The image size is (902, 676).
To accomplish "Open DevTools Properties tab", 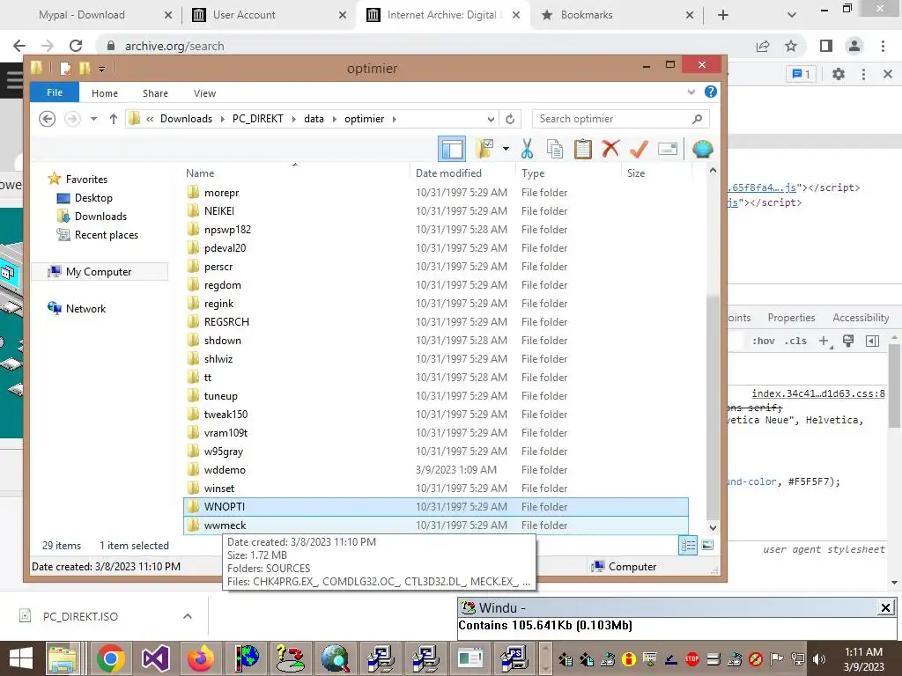I will coord(791,317).
